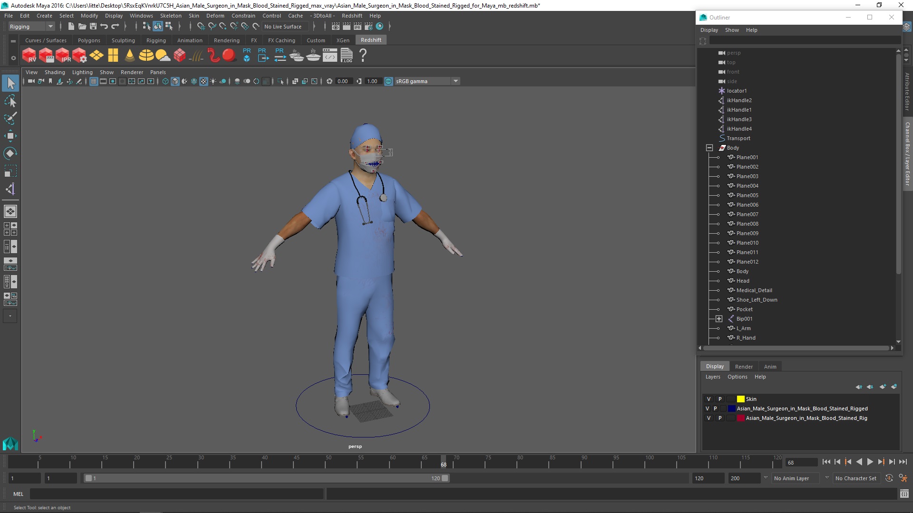Activate the Move tool in toolbox

click(x=10, y=136)
